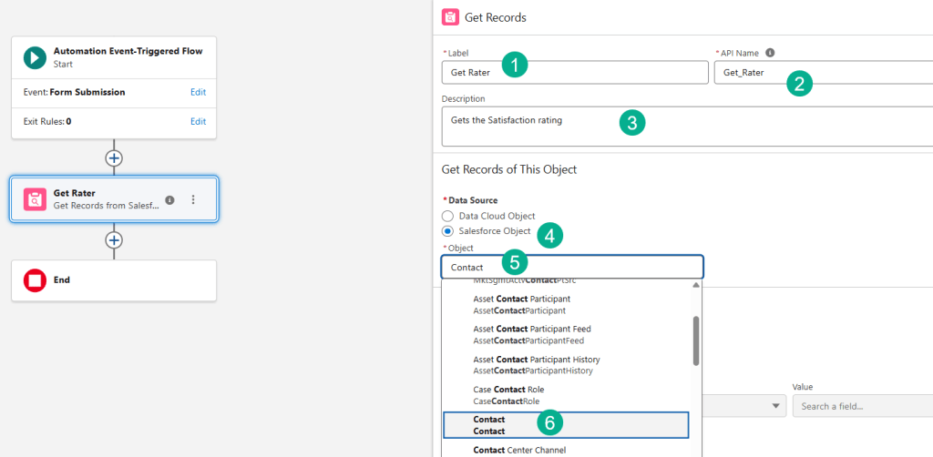Click the red End stop icon
933x457 pixels.
pyautogui.click(x=35, y=280)
